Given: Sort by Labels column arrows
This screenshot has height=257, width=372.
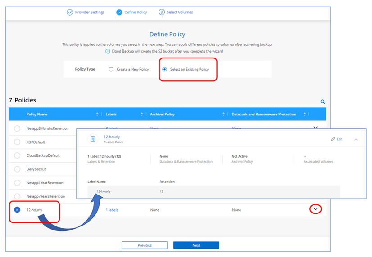Looking at the screenshot, I should (x=142, y=115).
